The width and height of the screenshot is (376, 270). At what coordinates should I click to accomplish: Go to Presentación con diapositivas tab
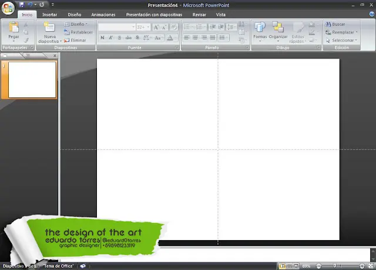(154, 15)
